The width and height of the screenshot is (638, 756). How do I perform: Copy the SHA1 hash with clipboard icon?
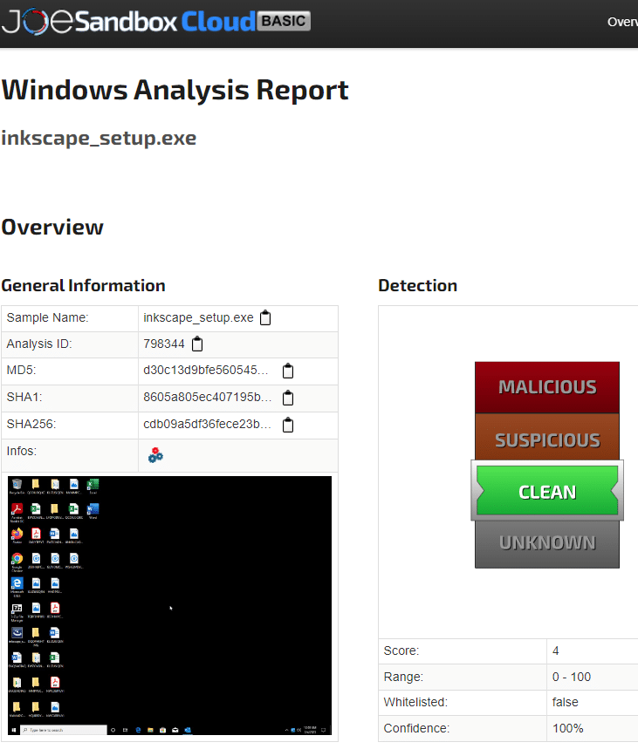288,398
